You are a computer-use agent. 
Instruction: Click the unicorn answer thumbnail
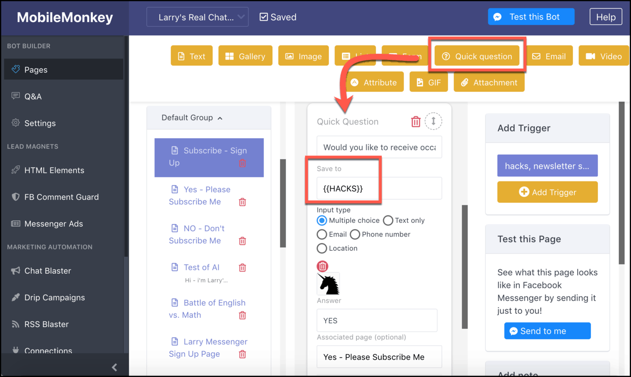point(328,284)
